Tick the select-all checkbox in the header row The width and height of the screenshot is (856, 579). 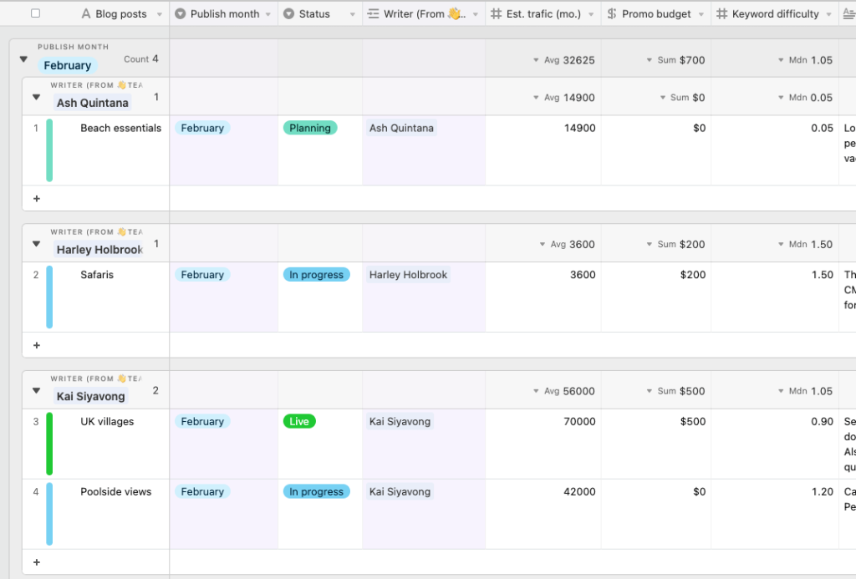click(34, 13)
